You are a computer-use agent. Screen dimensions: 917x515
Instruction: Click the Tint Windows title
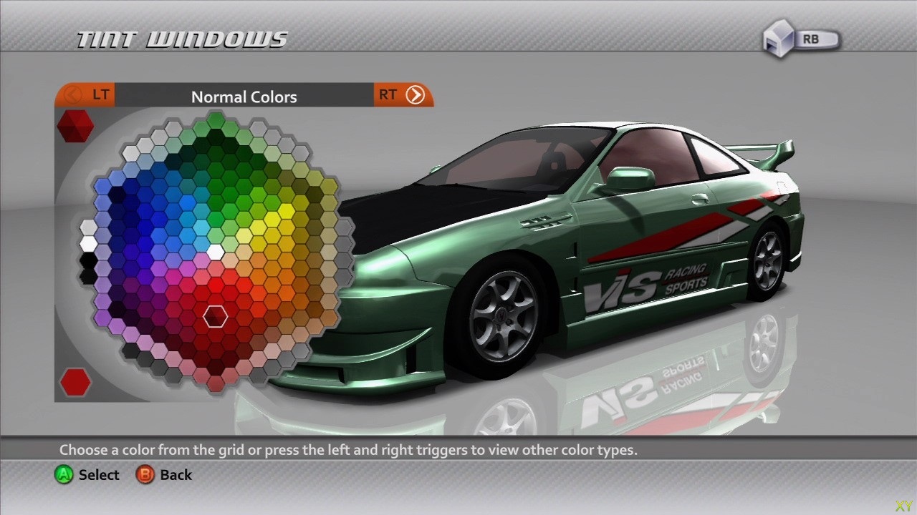(182, 40)
